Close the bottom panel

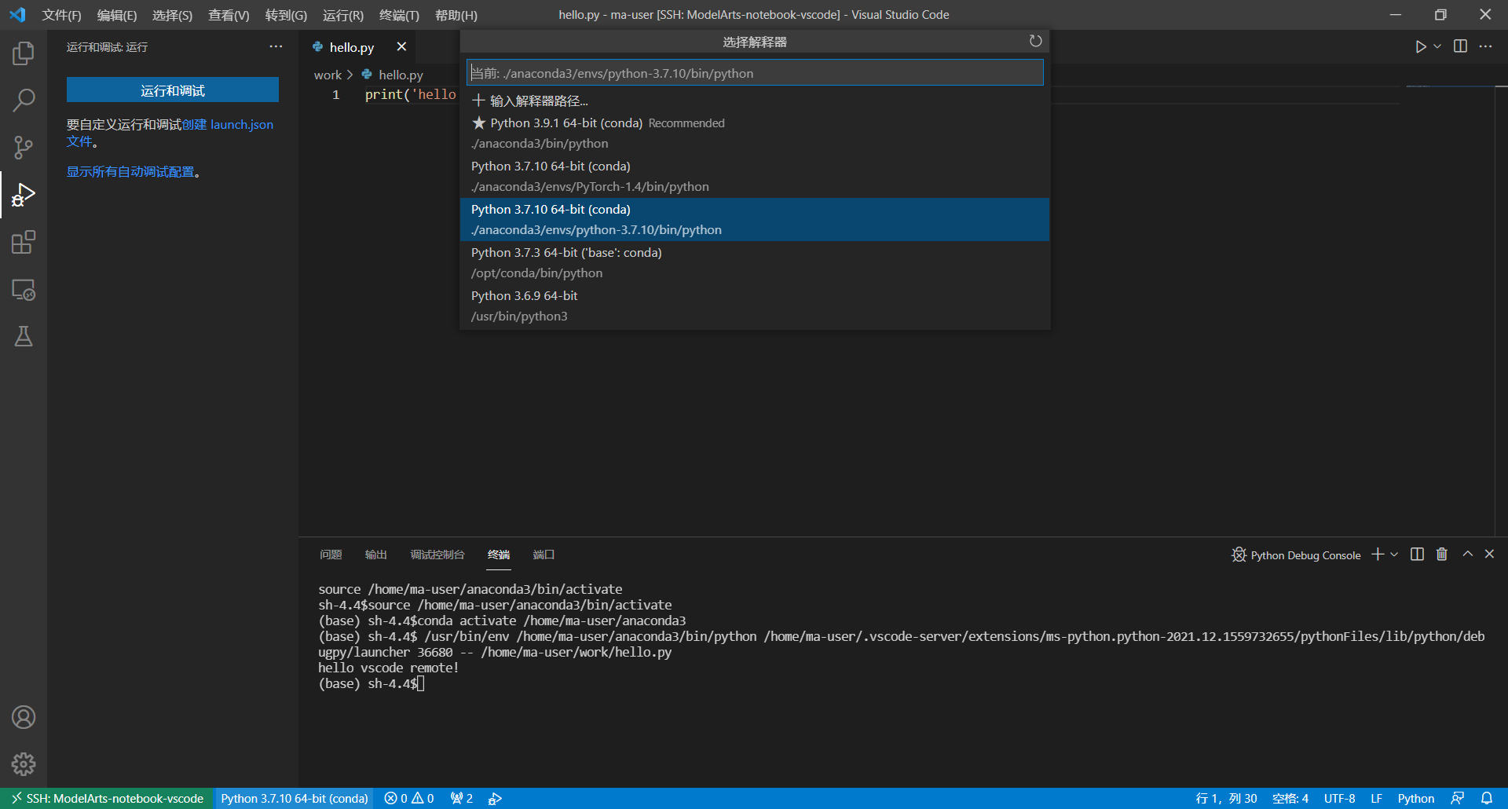point(1489,555)
